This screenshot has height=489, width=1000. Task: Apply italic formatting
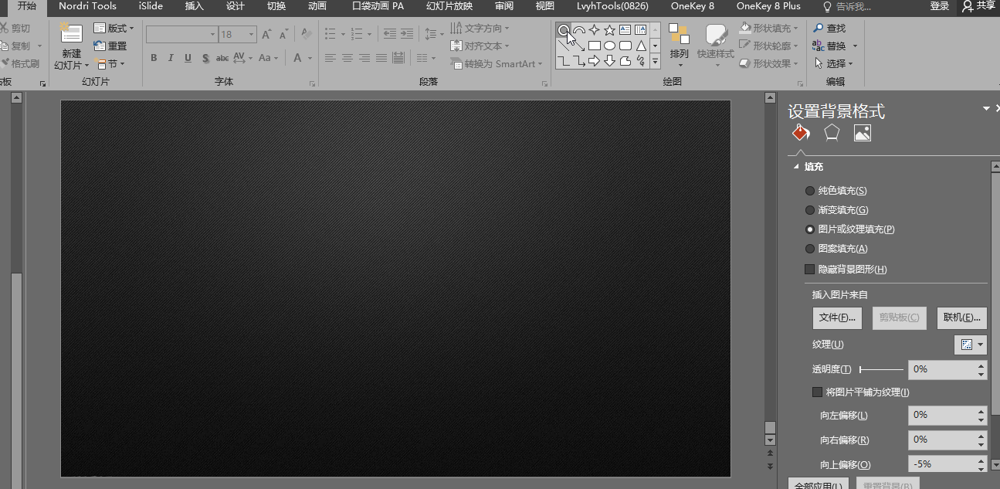[x=171, y=58]
